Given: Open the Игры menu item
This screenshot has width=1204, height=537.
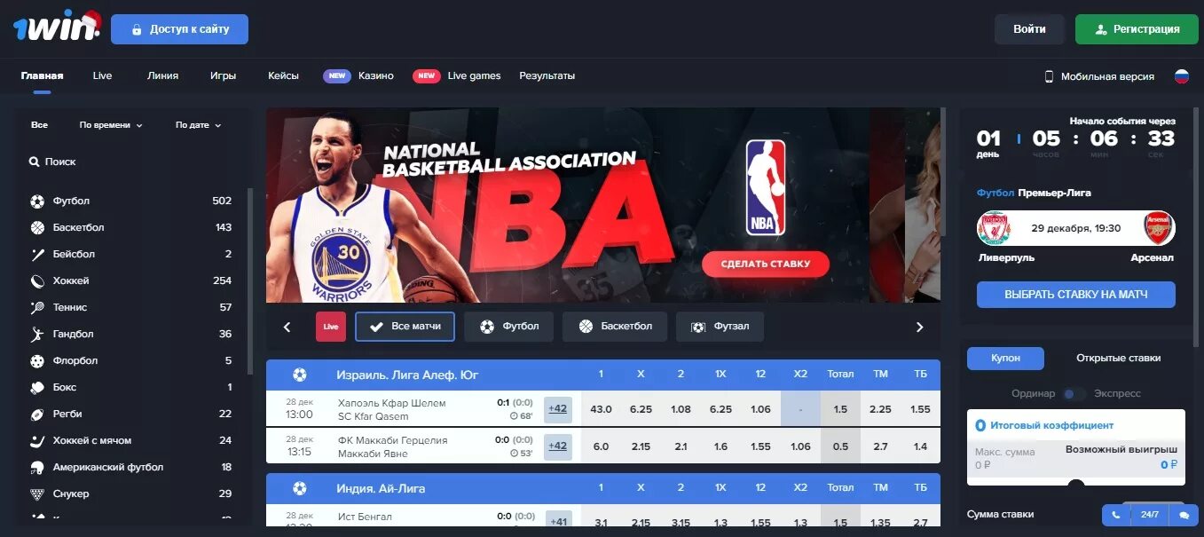Looking at the screenshot, I should pyautogui.click(x=224, y=76).
